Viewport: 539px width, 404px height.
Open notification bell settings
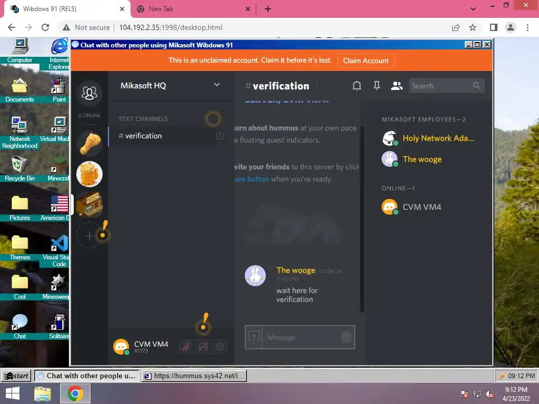pyautogui.click(x=357, y=86)
